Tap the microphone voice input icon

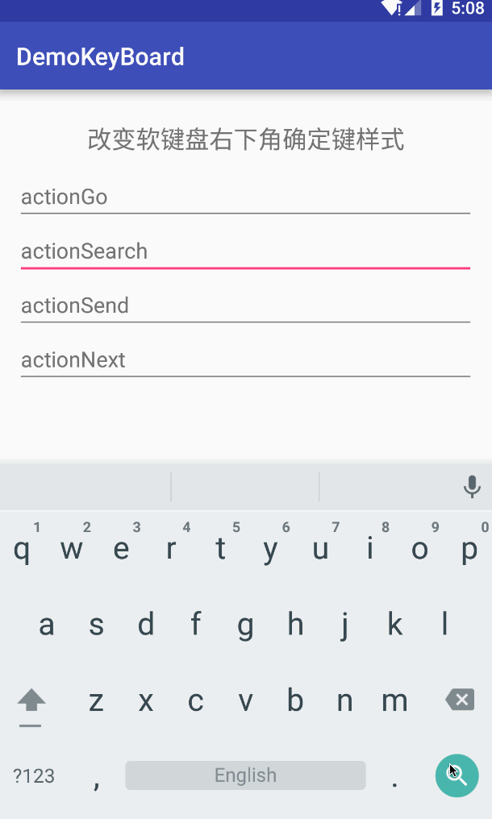(x=472, y=487)
